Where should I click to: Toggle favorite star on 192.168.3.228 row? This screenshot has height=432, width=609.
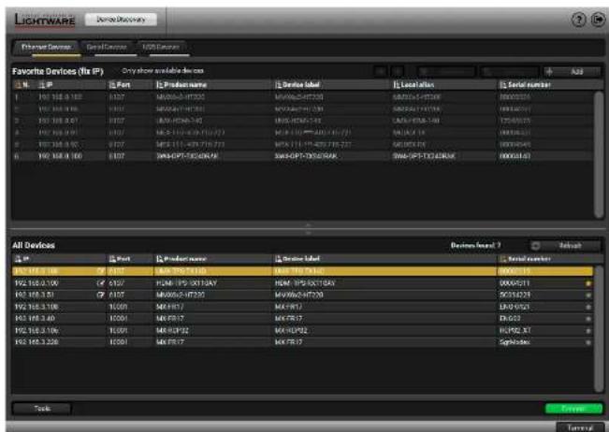coord(588,342)
